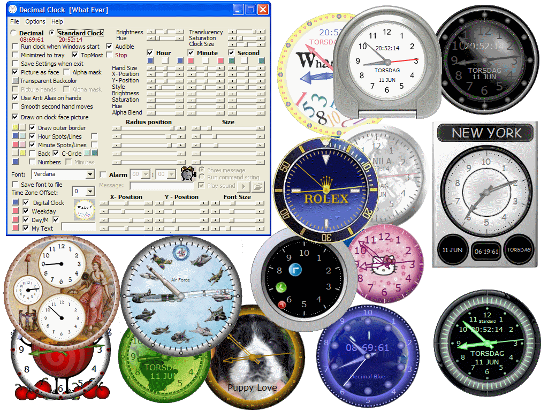Image resolution: width=548 pixels, height=411 pixels.
Task: Click the Transparent Backcolor button
Action: click(x=16, y=81)
